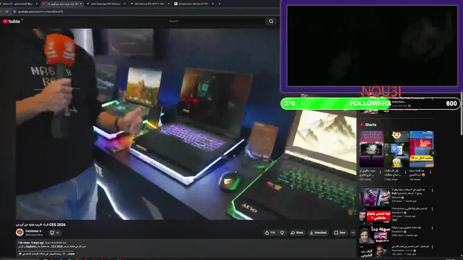Switch to Amazon.com GeForce GT 610 tab
The image size is (463, 260).
pyautogui.click(x=193, y=4)
